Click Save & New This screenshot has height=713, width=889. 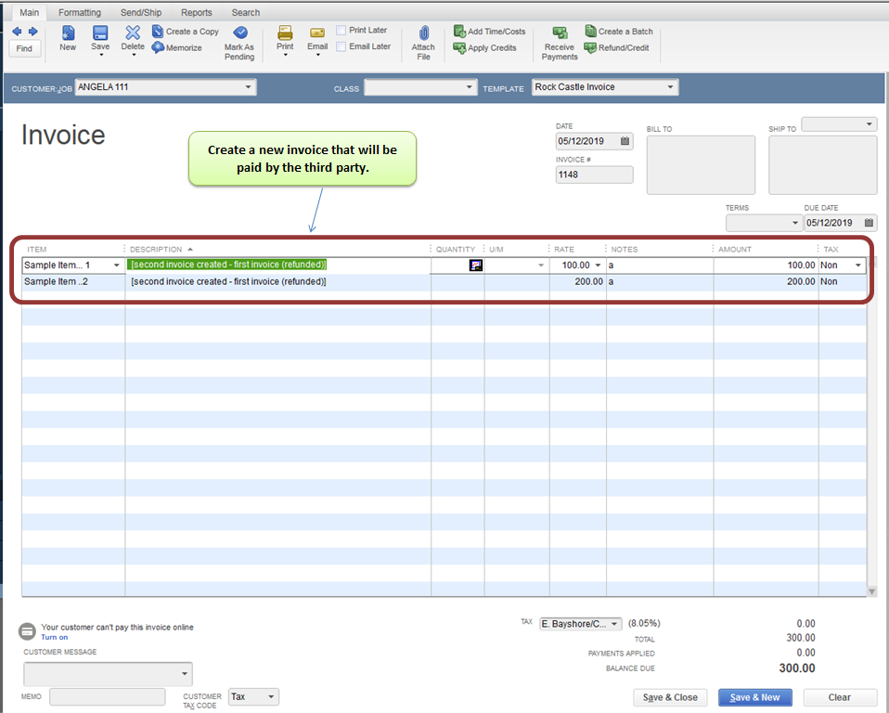click(754, 698)
